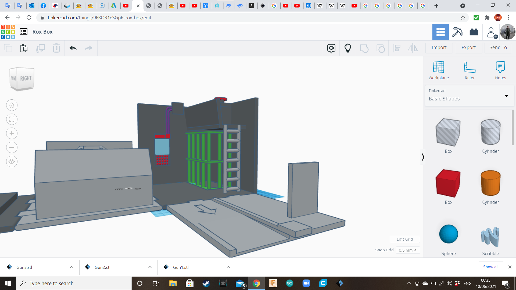
Task: Click the Zoom in plus button
Action: (x=12, y=133)
